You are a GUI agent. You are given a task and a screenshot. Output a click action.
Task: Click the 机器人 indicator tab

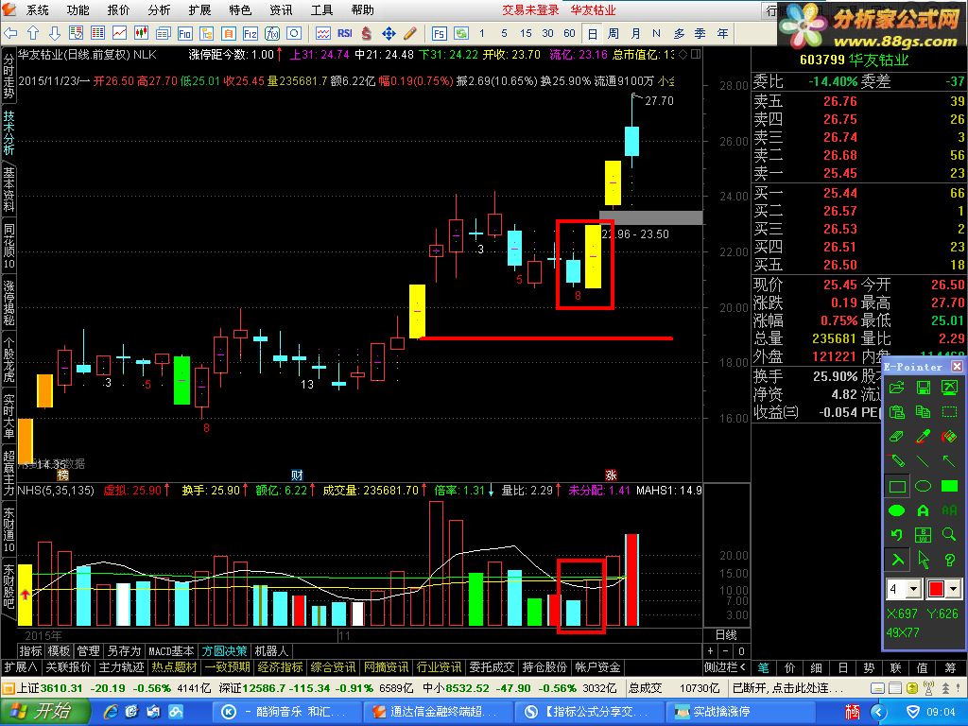point(271,650)
